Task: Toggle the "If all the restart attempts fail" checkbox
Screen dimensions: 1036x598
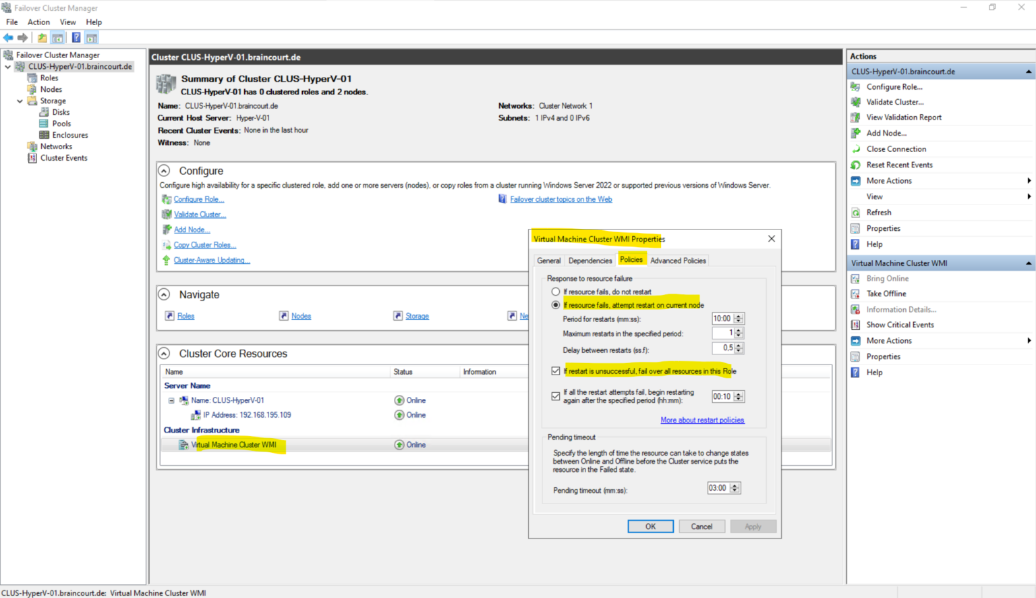Action: [556, 396]
